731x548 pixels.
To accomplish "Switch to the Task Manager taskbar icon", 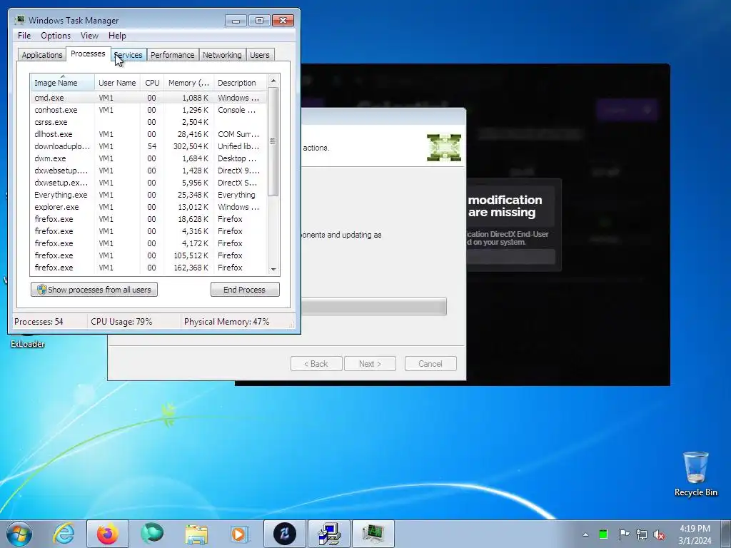I will pos(373,534).
